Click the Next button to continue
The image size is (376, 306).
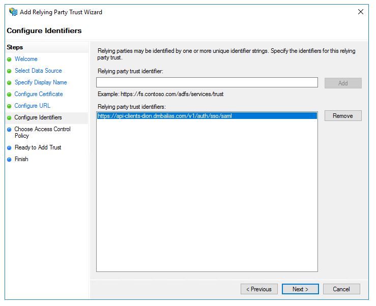pos(300,289)
